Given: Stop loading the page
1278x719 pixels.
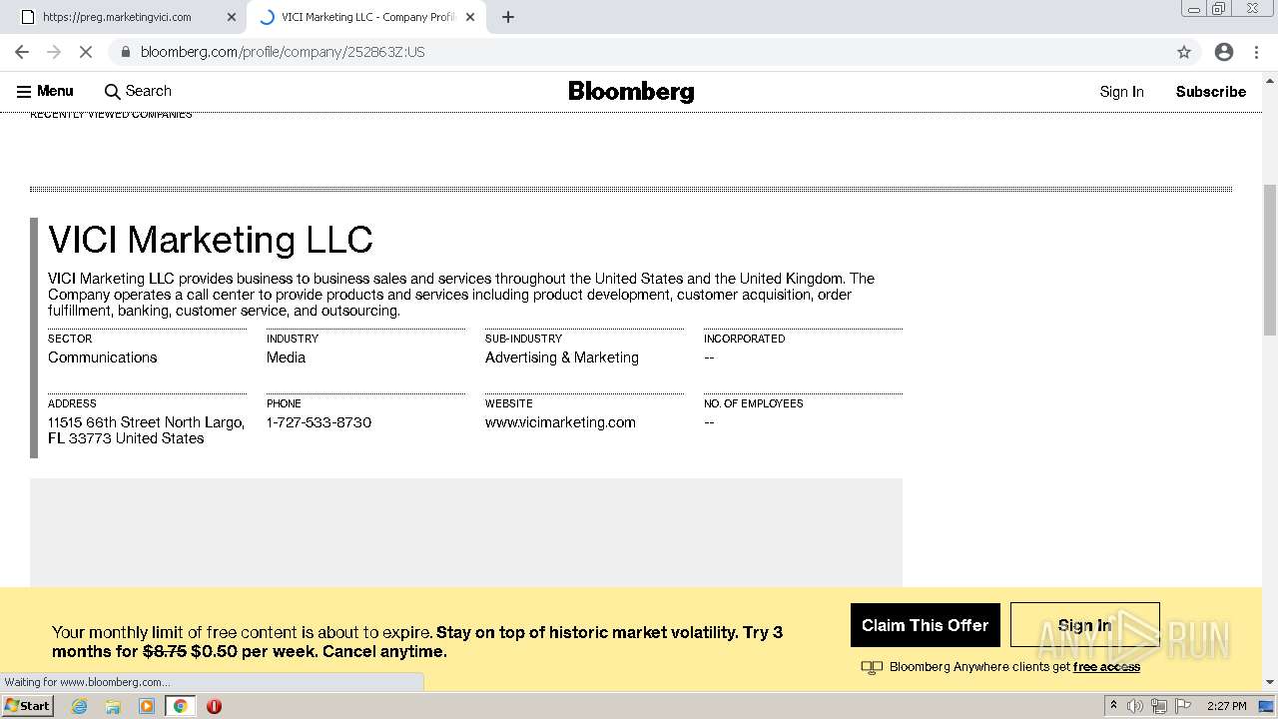Looking at the screenshot, I should [x=86, y=52].
